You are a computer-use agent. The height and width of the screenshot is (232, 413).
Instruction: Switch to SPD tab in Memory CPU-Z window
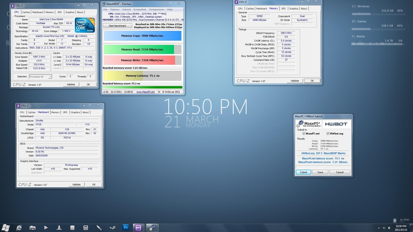pos(283,9)
